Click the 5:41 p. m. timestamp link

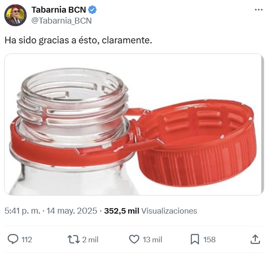click(x=22, y=211)
